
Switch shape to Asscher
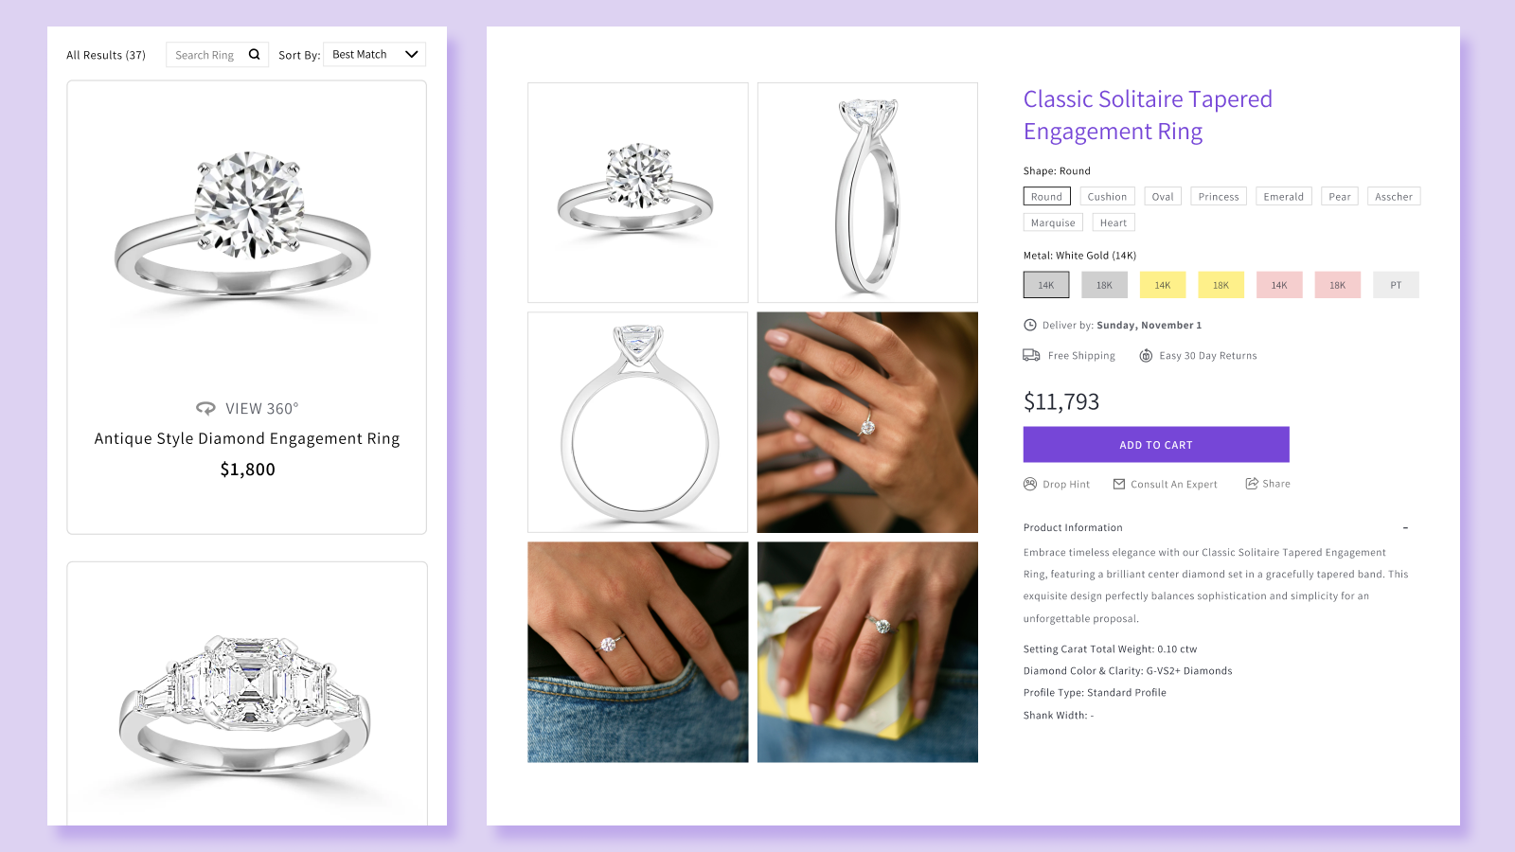(1393, 196)
